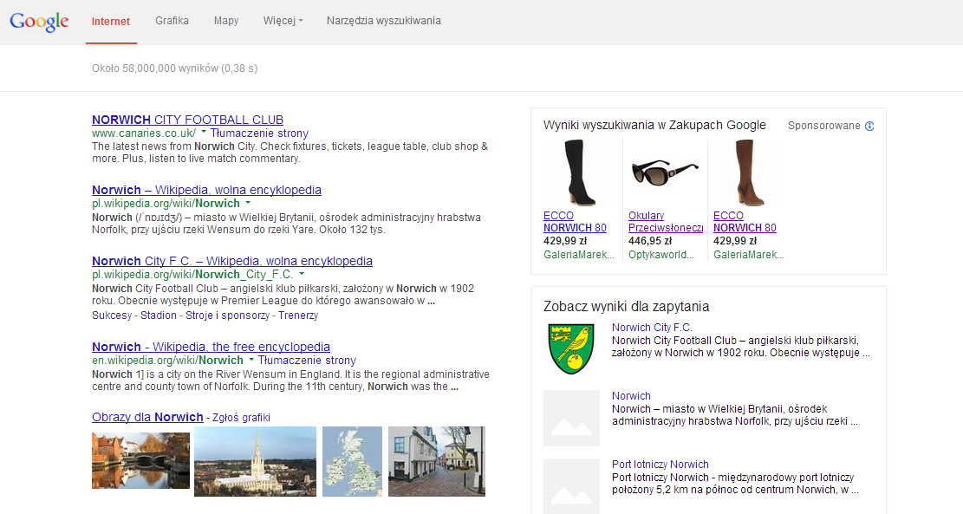Open the Stroje i sponsorzy sitelink
963x514 pixels.
pos(227,315)
